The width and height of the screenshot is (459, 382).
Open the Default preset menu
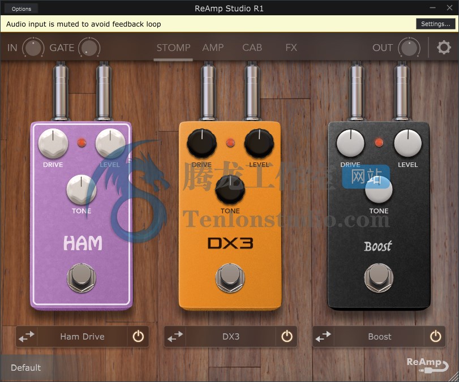coord(26,368)
